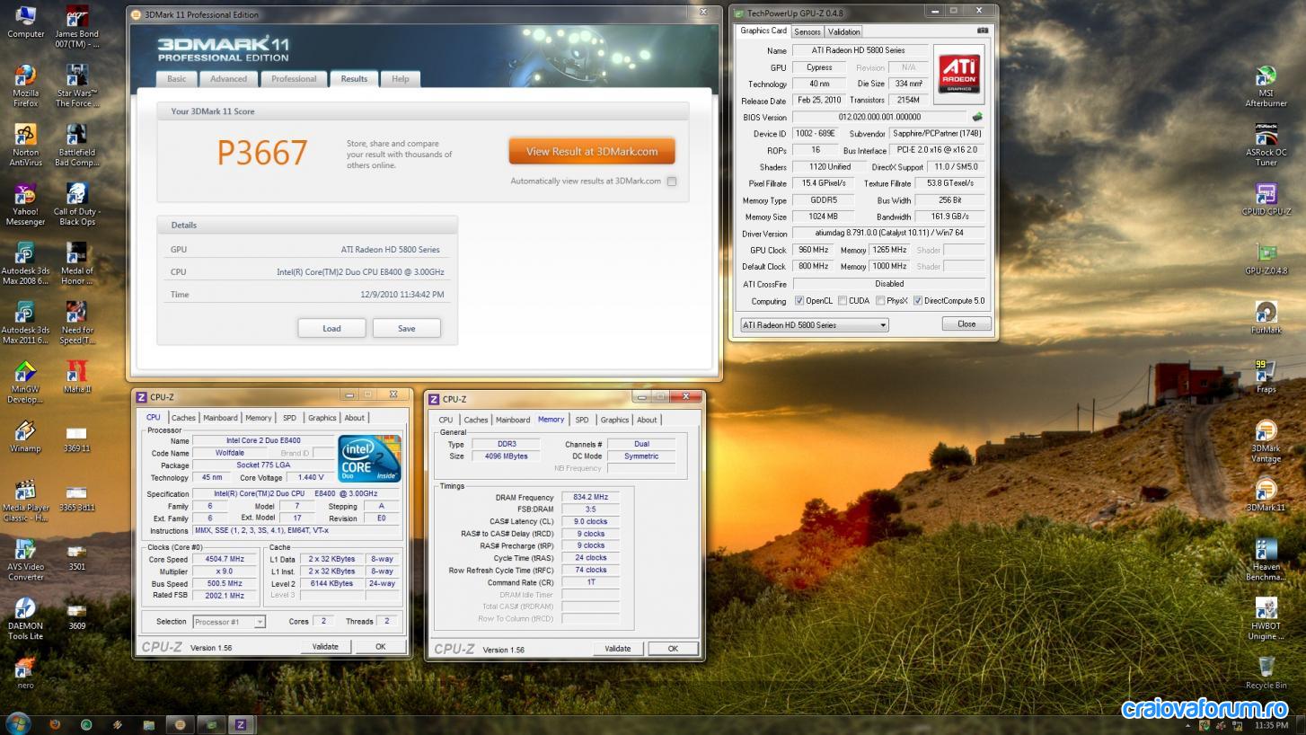
Task: Click the P3667 score text
Action: click(x=262, y=153)
